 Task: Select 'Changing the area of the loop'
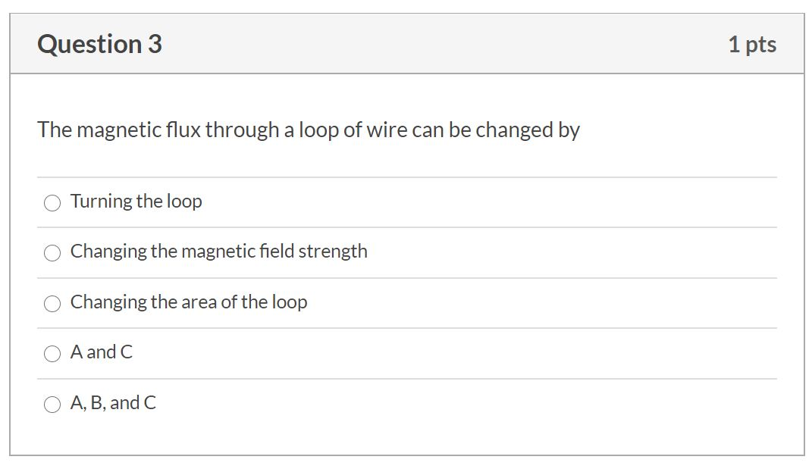coord(52,303)
